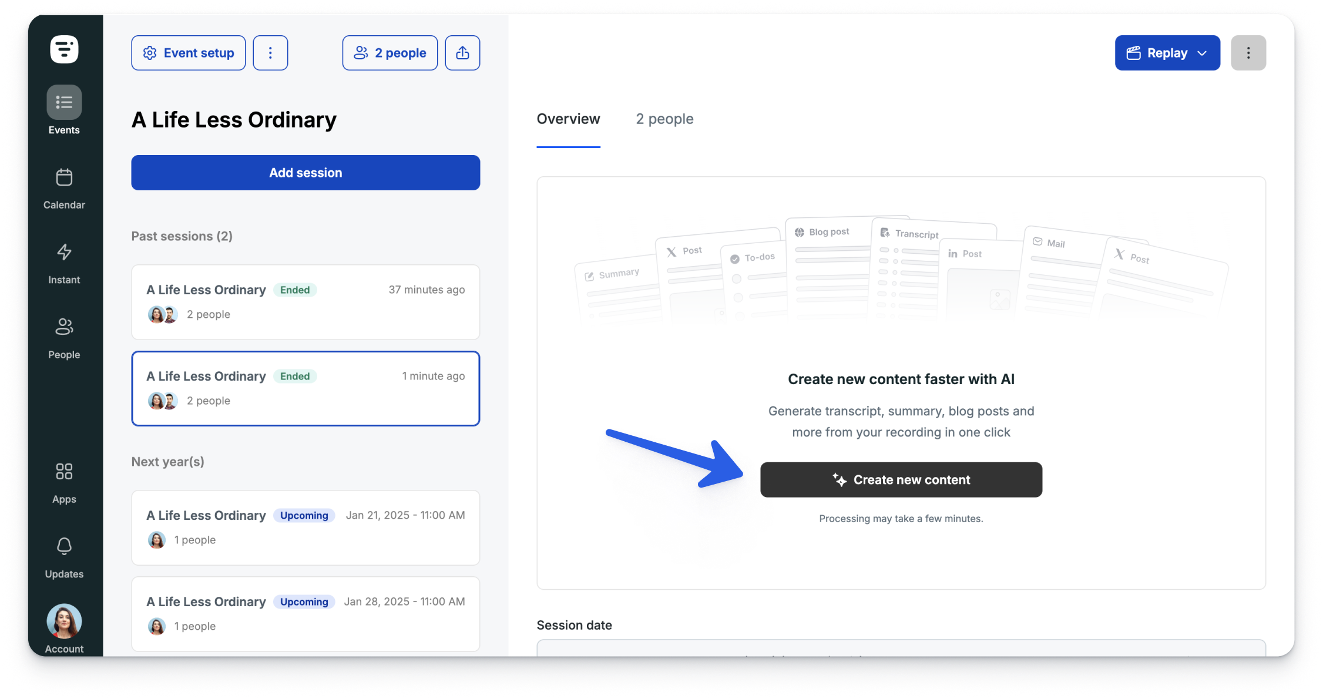Click the 'Past sessions (2)' heading

click(182, 236)
